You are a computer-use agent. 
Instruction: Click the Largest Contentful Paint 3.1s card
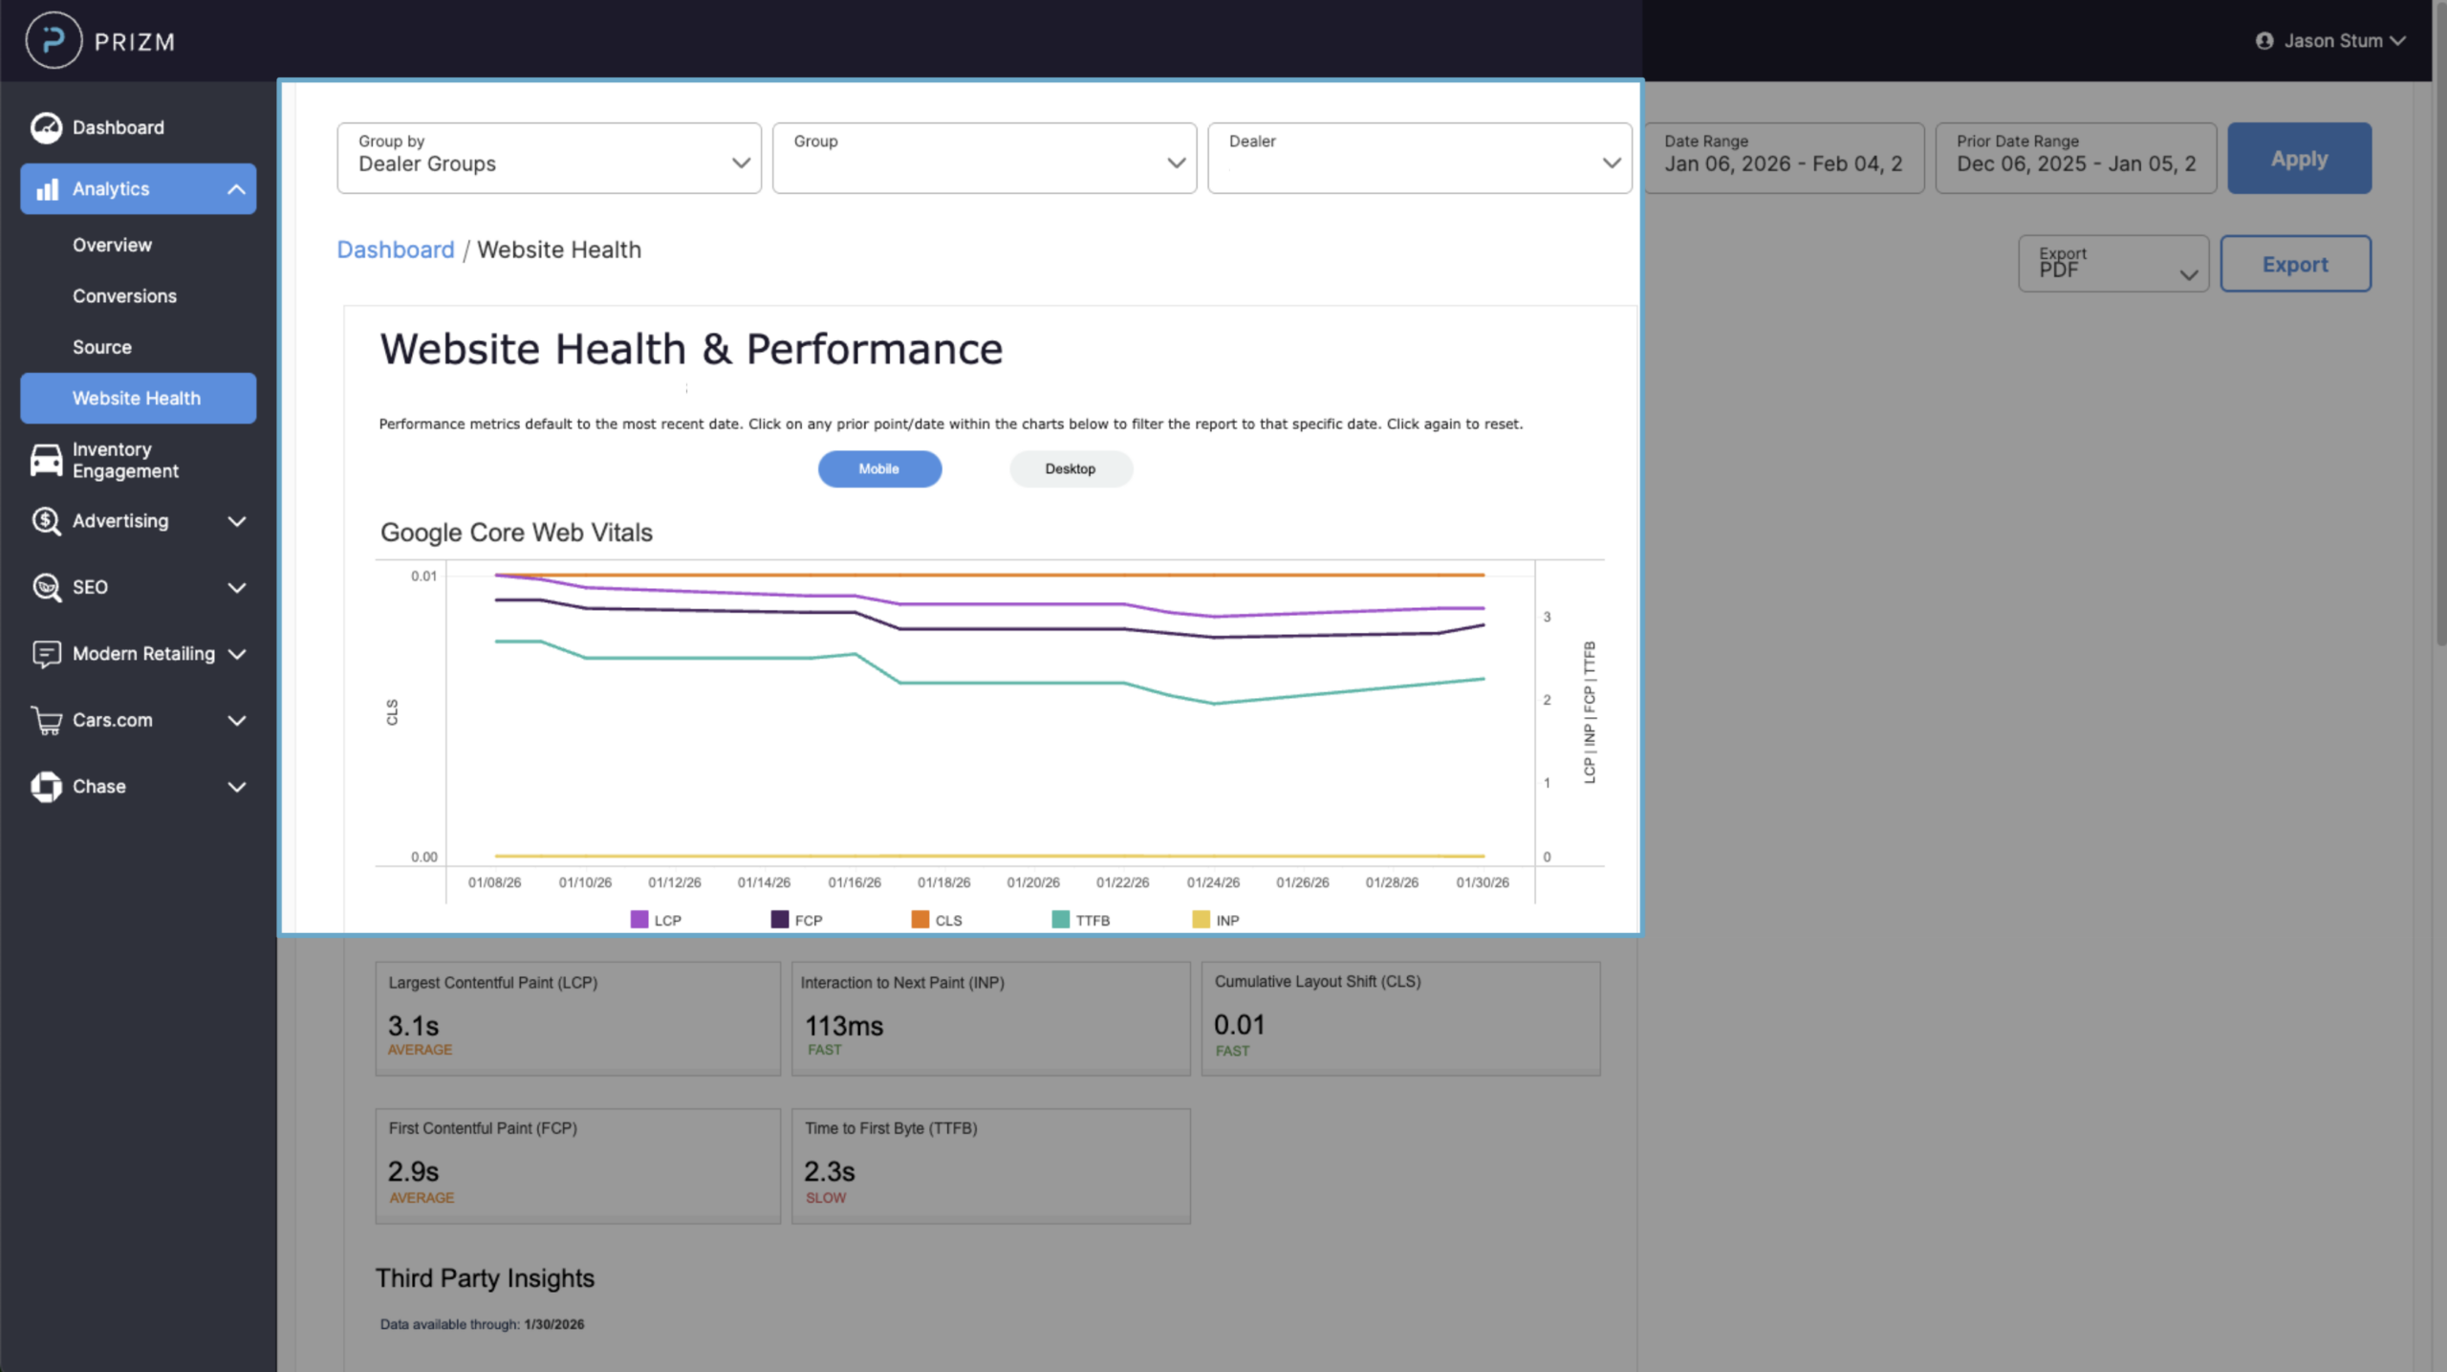tap(577, 1018)
